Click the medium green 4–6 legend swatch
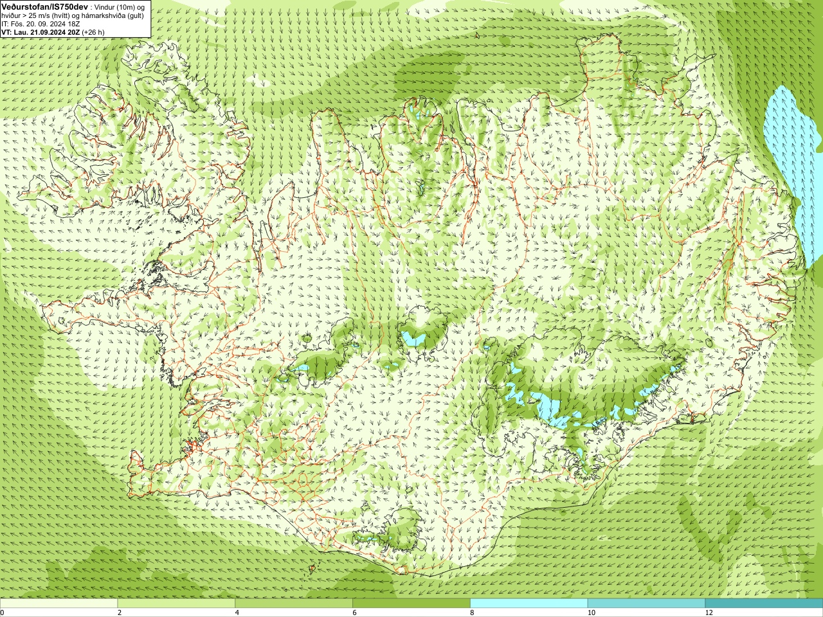The image size is (823, 617). coord(294,604)
